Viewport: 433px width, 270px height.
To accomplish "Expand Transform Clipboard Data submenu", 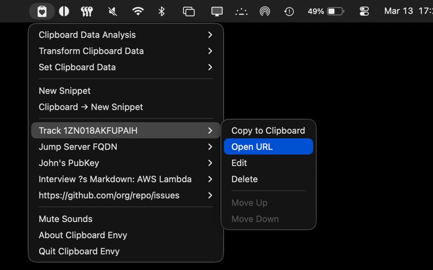I will coord(126,51).
